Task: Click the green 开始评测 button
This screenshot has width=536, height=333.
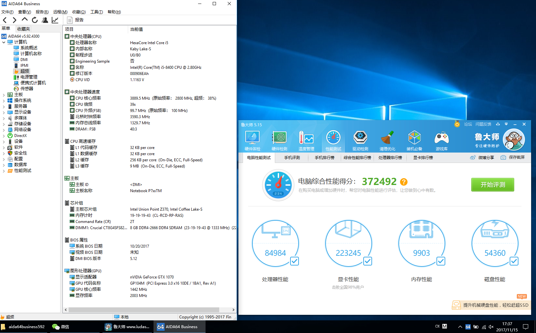Action: [x=492, y=185]
